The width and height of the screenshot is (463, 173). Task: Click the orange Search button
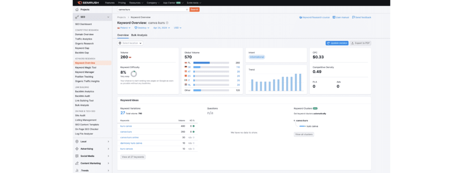coord(194,9)
